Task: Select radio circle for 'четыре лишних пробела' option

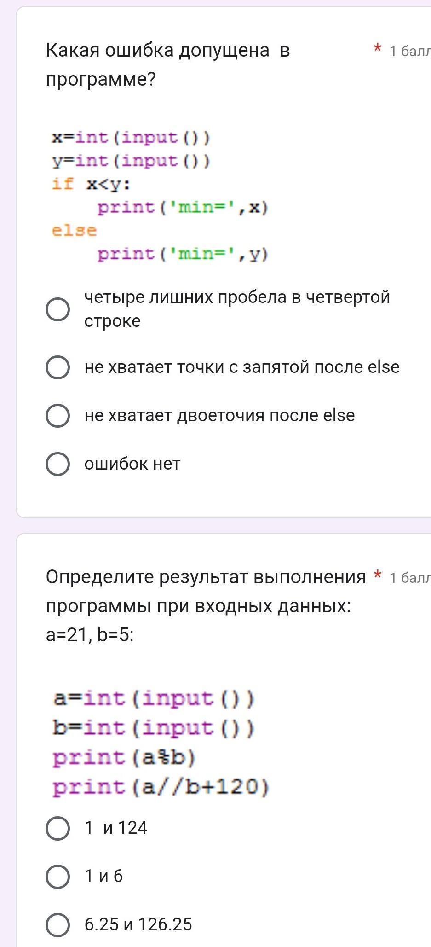Action: click(x=58, y=309)
